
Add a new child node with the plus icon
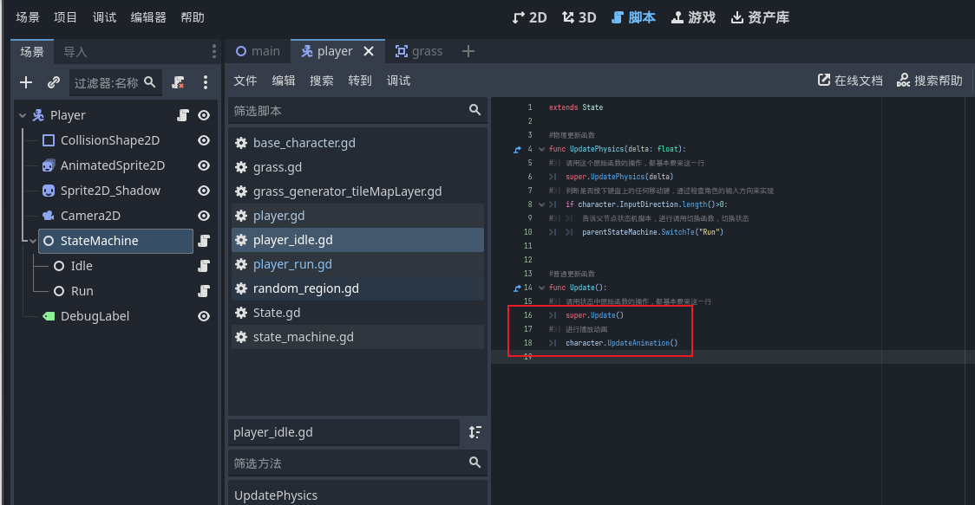26,82
